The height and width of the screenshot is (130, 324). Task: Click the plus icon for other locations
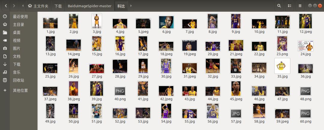5,90
